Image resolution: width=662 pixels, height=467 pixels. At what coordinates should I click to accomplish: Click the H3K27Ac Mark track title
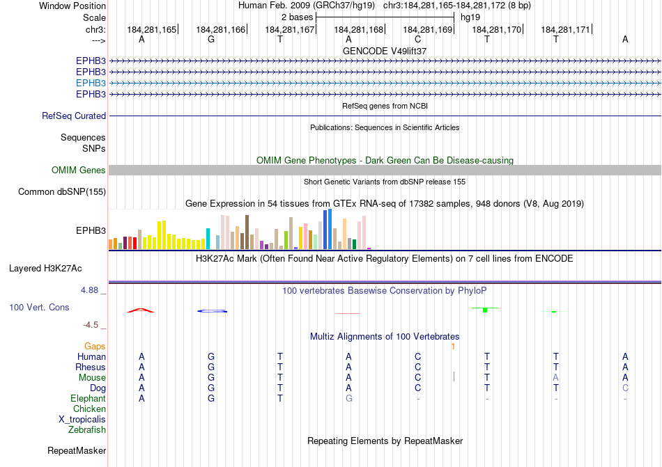[x=385, y=258]
